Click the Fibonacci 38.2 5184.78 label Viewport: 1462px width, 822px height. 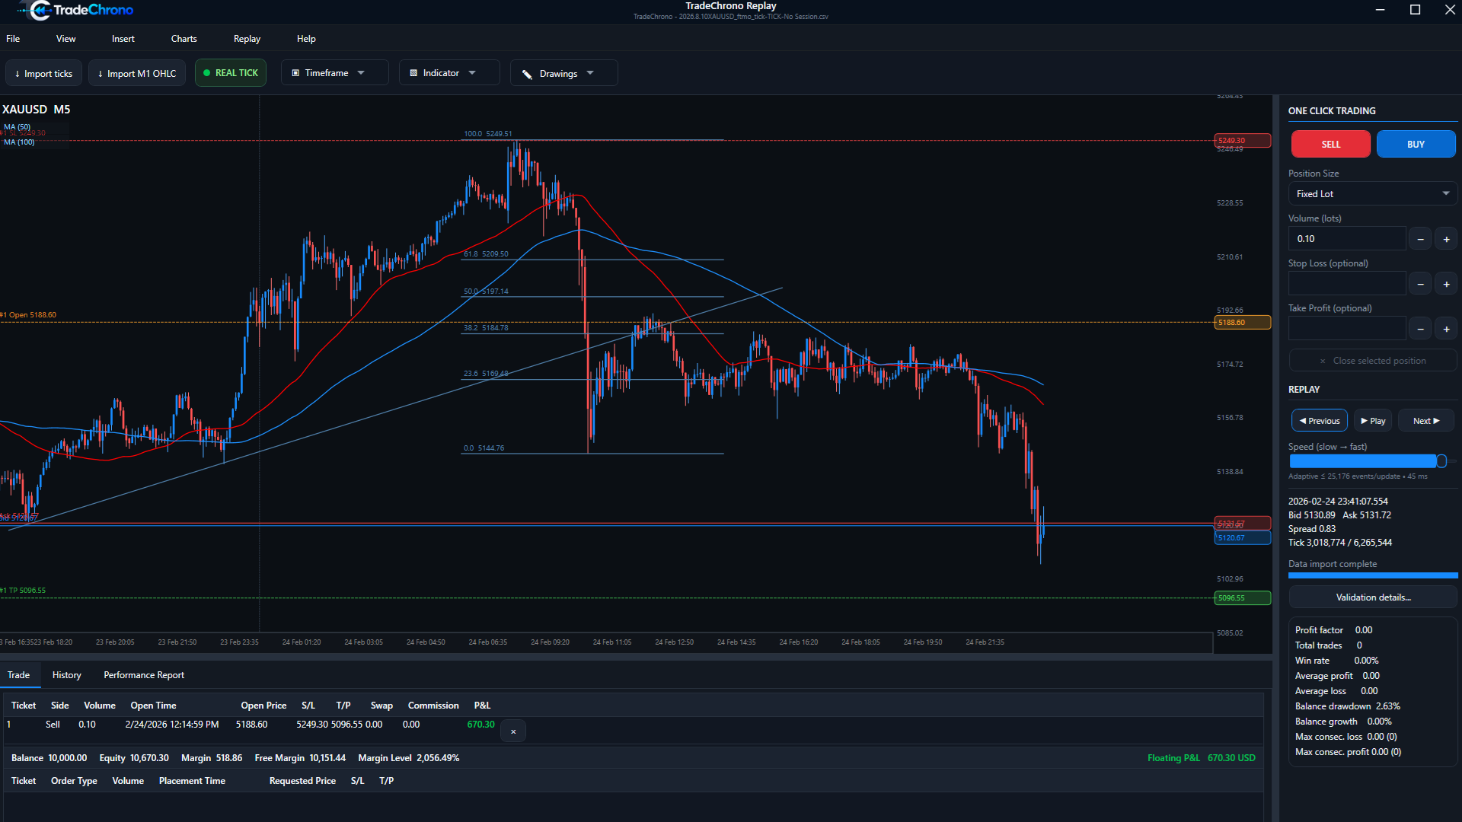pyautogui.click(x=486, y=328)
